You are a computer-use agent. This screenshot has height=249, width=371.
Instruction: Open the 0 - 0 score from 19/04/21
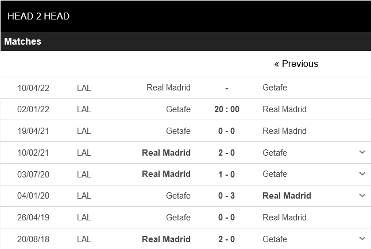click(226, 131)
